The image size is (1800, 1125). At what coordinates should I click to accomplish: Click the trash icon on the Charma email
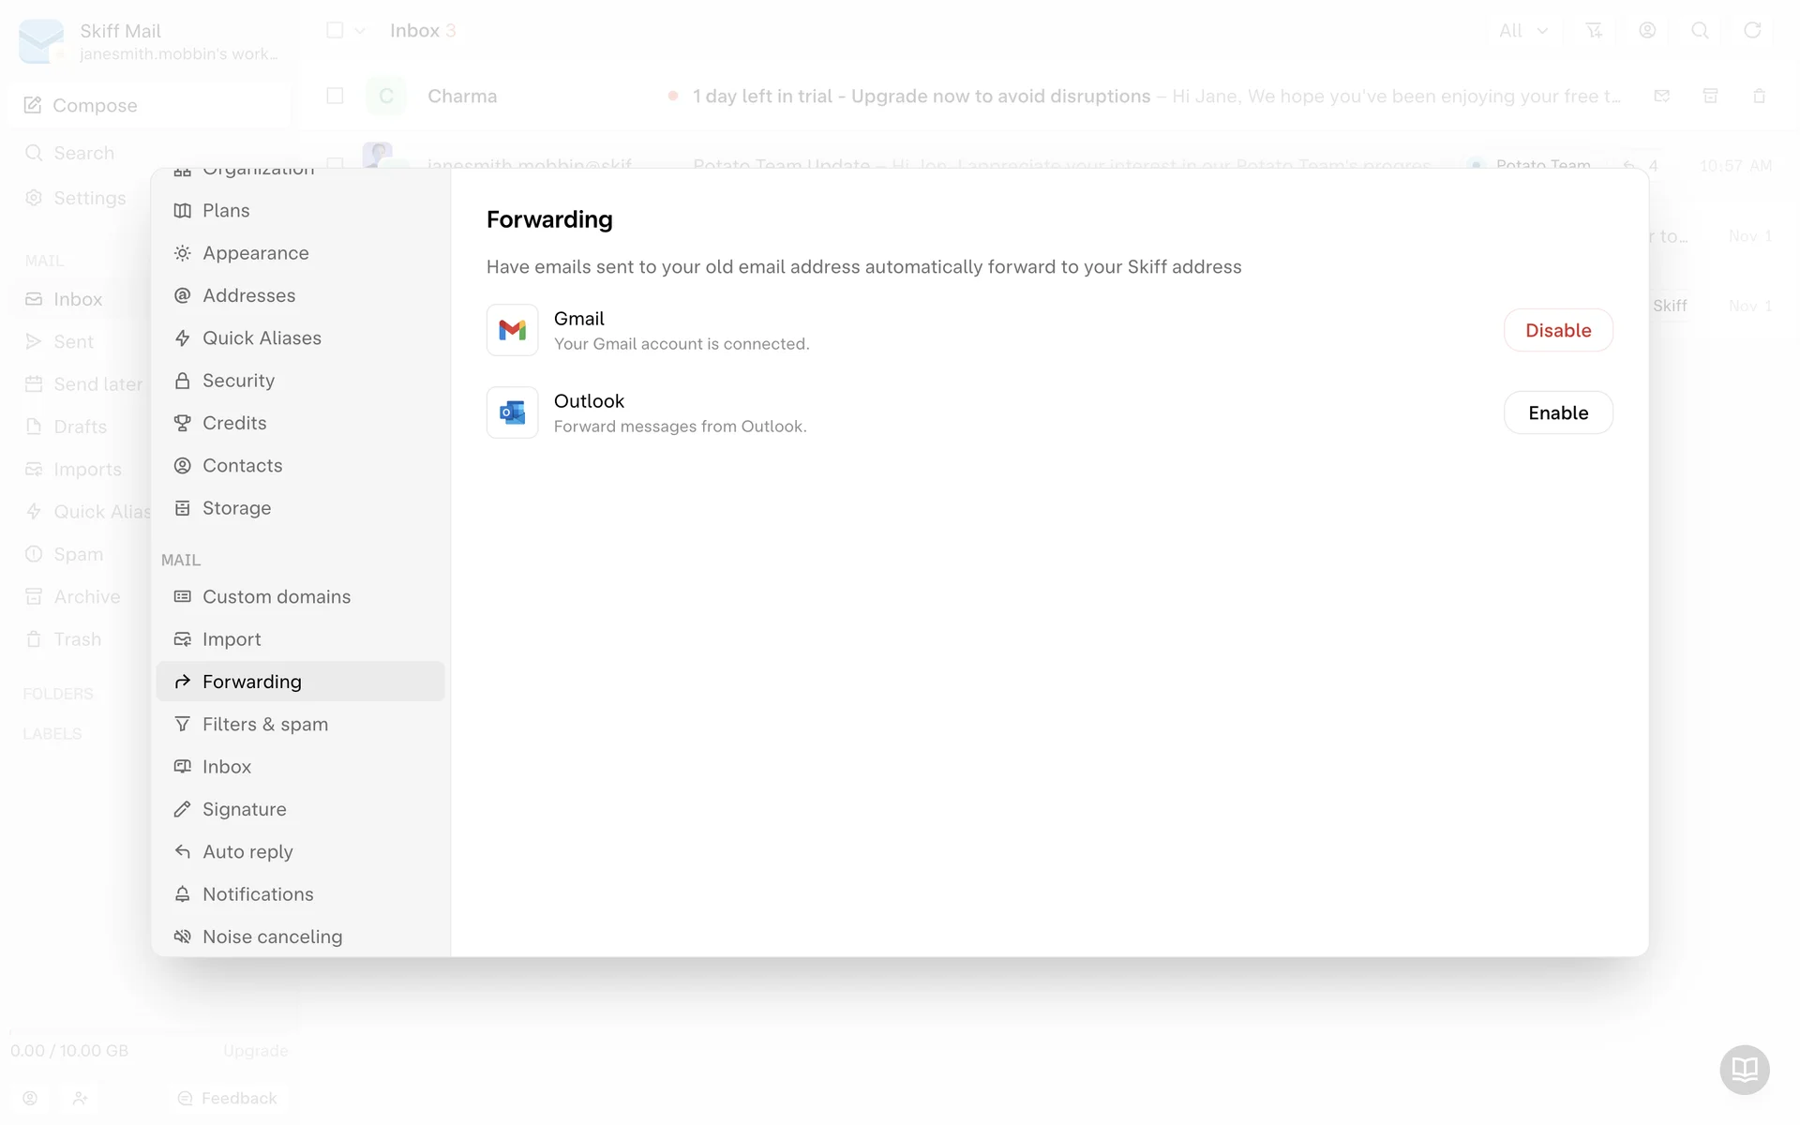point(1759,97)
